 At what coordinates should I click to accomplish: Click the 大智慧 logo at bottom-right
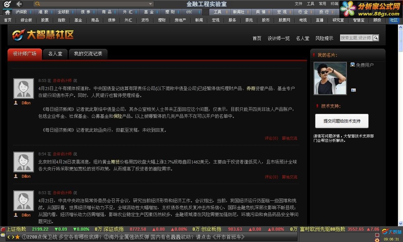[x=392, y=232]
